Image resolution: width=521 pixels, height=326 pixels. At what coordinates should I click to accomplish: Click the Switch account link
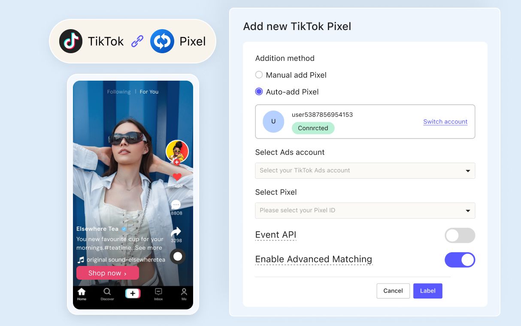pyautogui.click(x=445, y=121)
